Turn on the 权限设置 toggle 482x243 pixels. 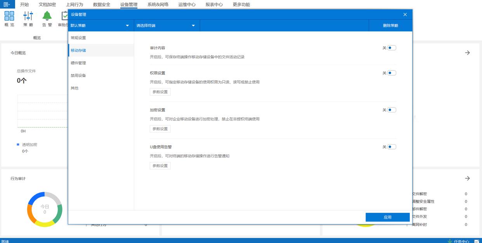[x=392, y=73]
